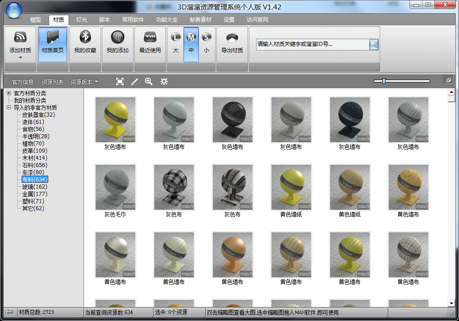The height and width of the screenshot is (321, 459).
Task: Choose the 塑料(71) category
Action: tap(33, 201)
